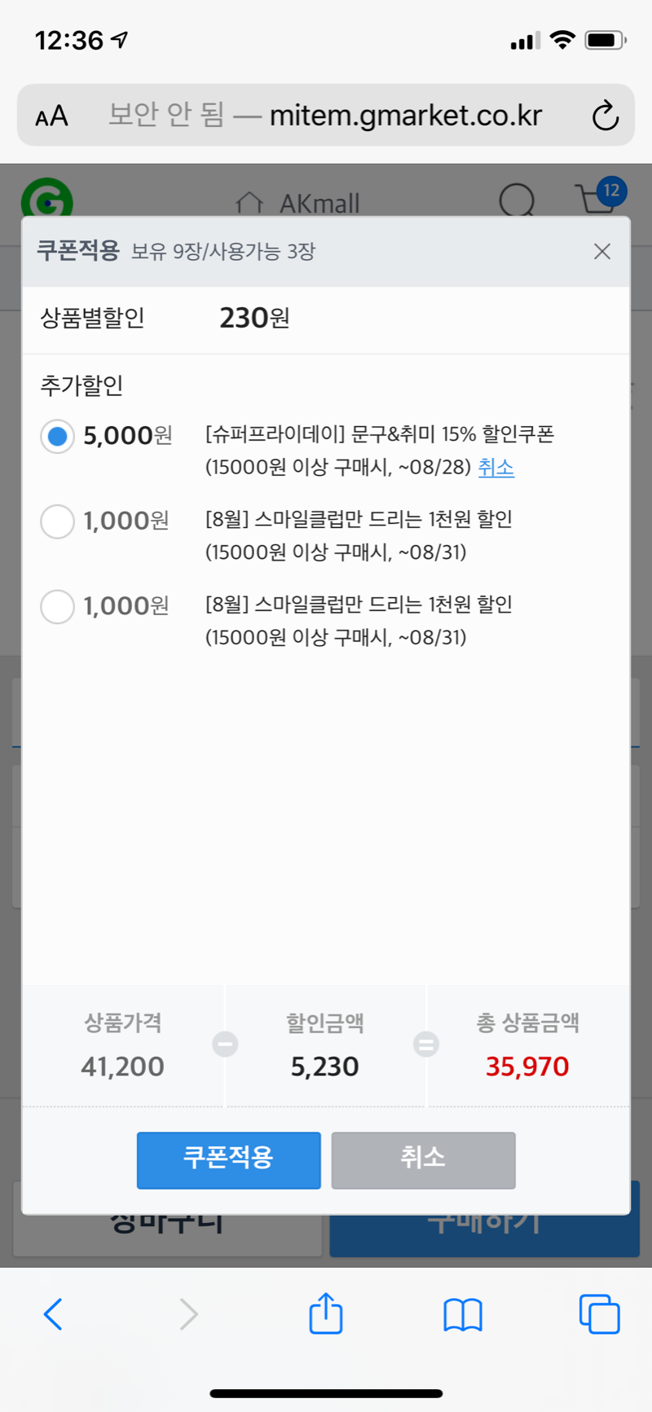Open the Safari tabs overview icon
Screen dimensions: 652x1412
click(x=599, y=1313)
